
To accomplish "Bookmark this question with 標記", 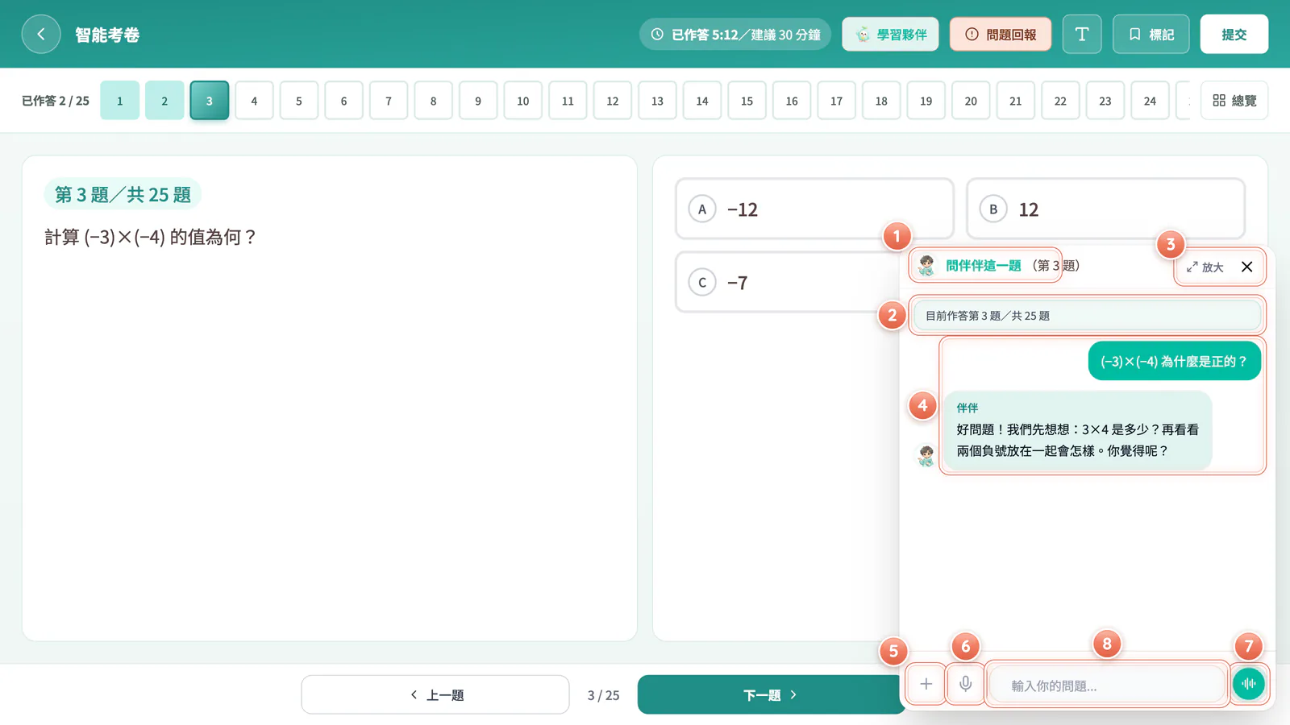I will click(1151, 35).
